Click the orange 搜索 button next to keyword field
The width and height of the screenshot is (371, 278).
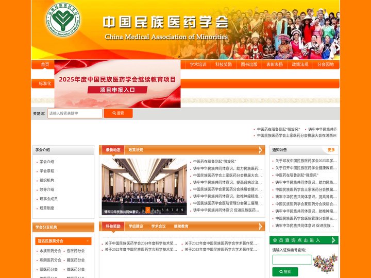(x=119, y=113)
